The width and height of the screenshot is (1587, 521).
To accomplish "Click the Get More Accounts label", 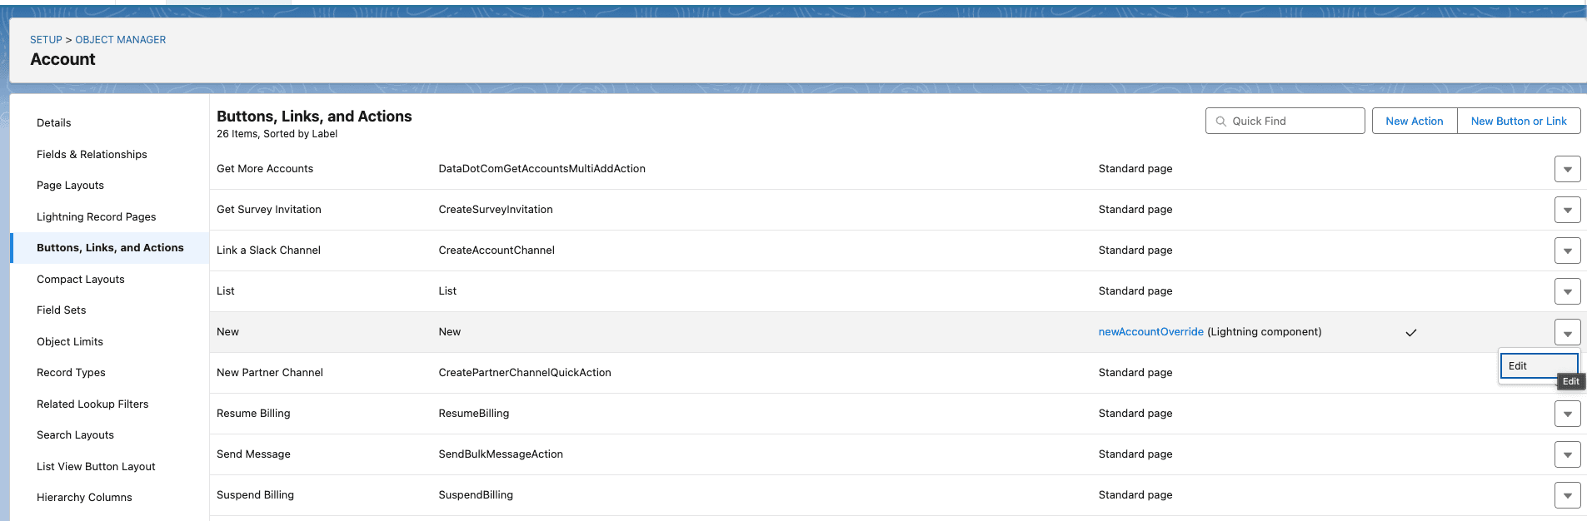I will click(265, 168).
